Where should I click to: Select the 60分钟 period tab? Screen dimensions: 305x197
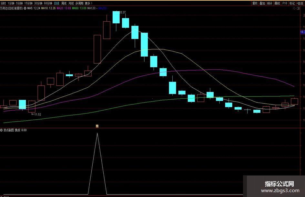click(x=48, y=3)
